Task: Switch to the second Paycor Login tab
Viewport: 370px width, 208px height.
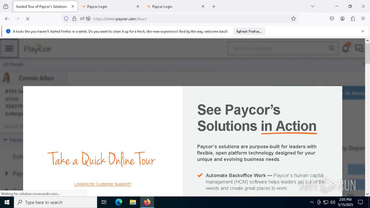Action: click(x=110, y=6)
